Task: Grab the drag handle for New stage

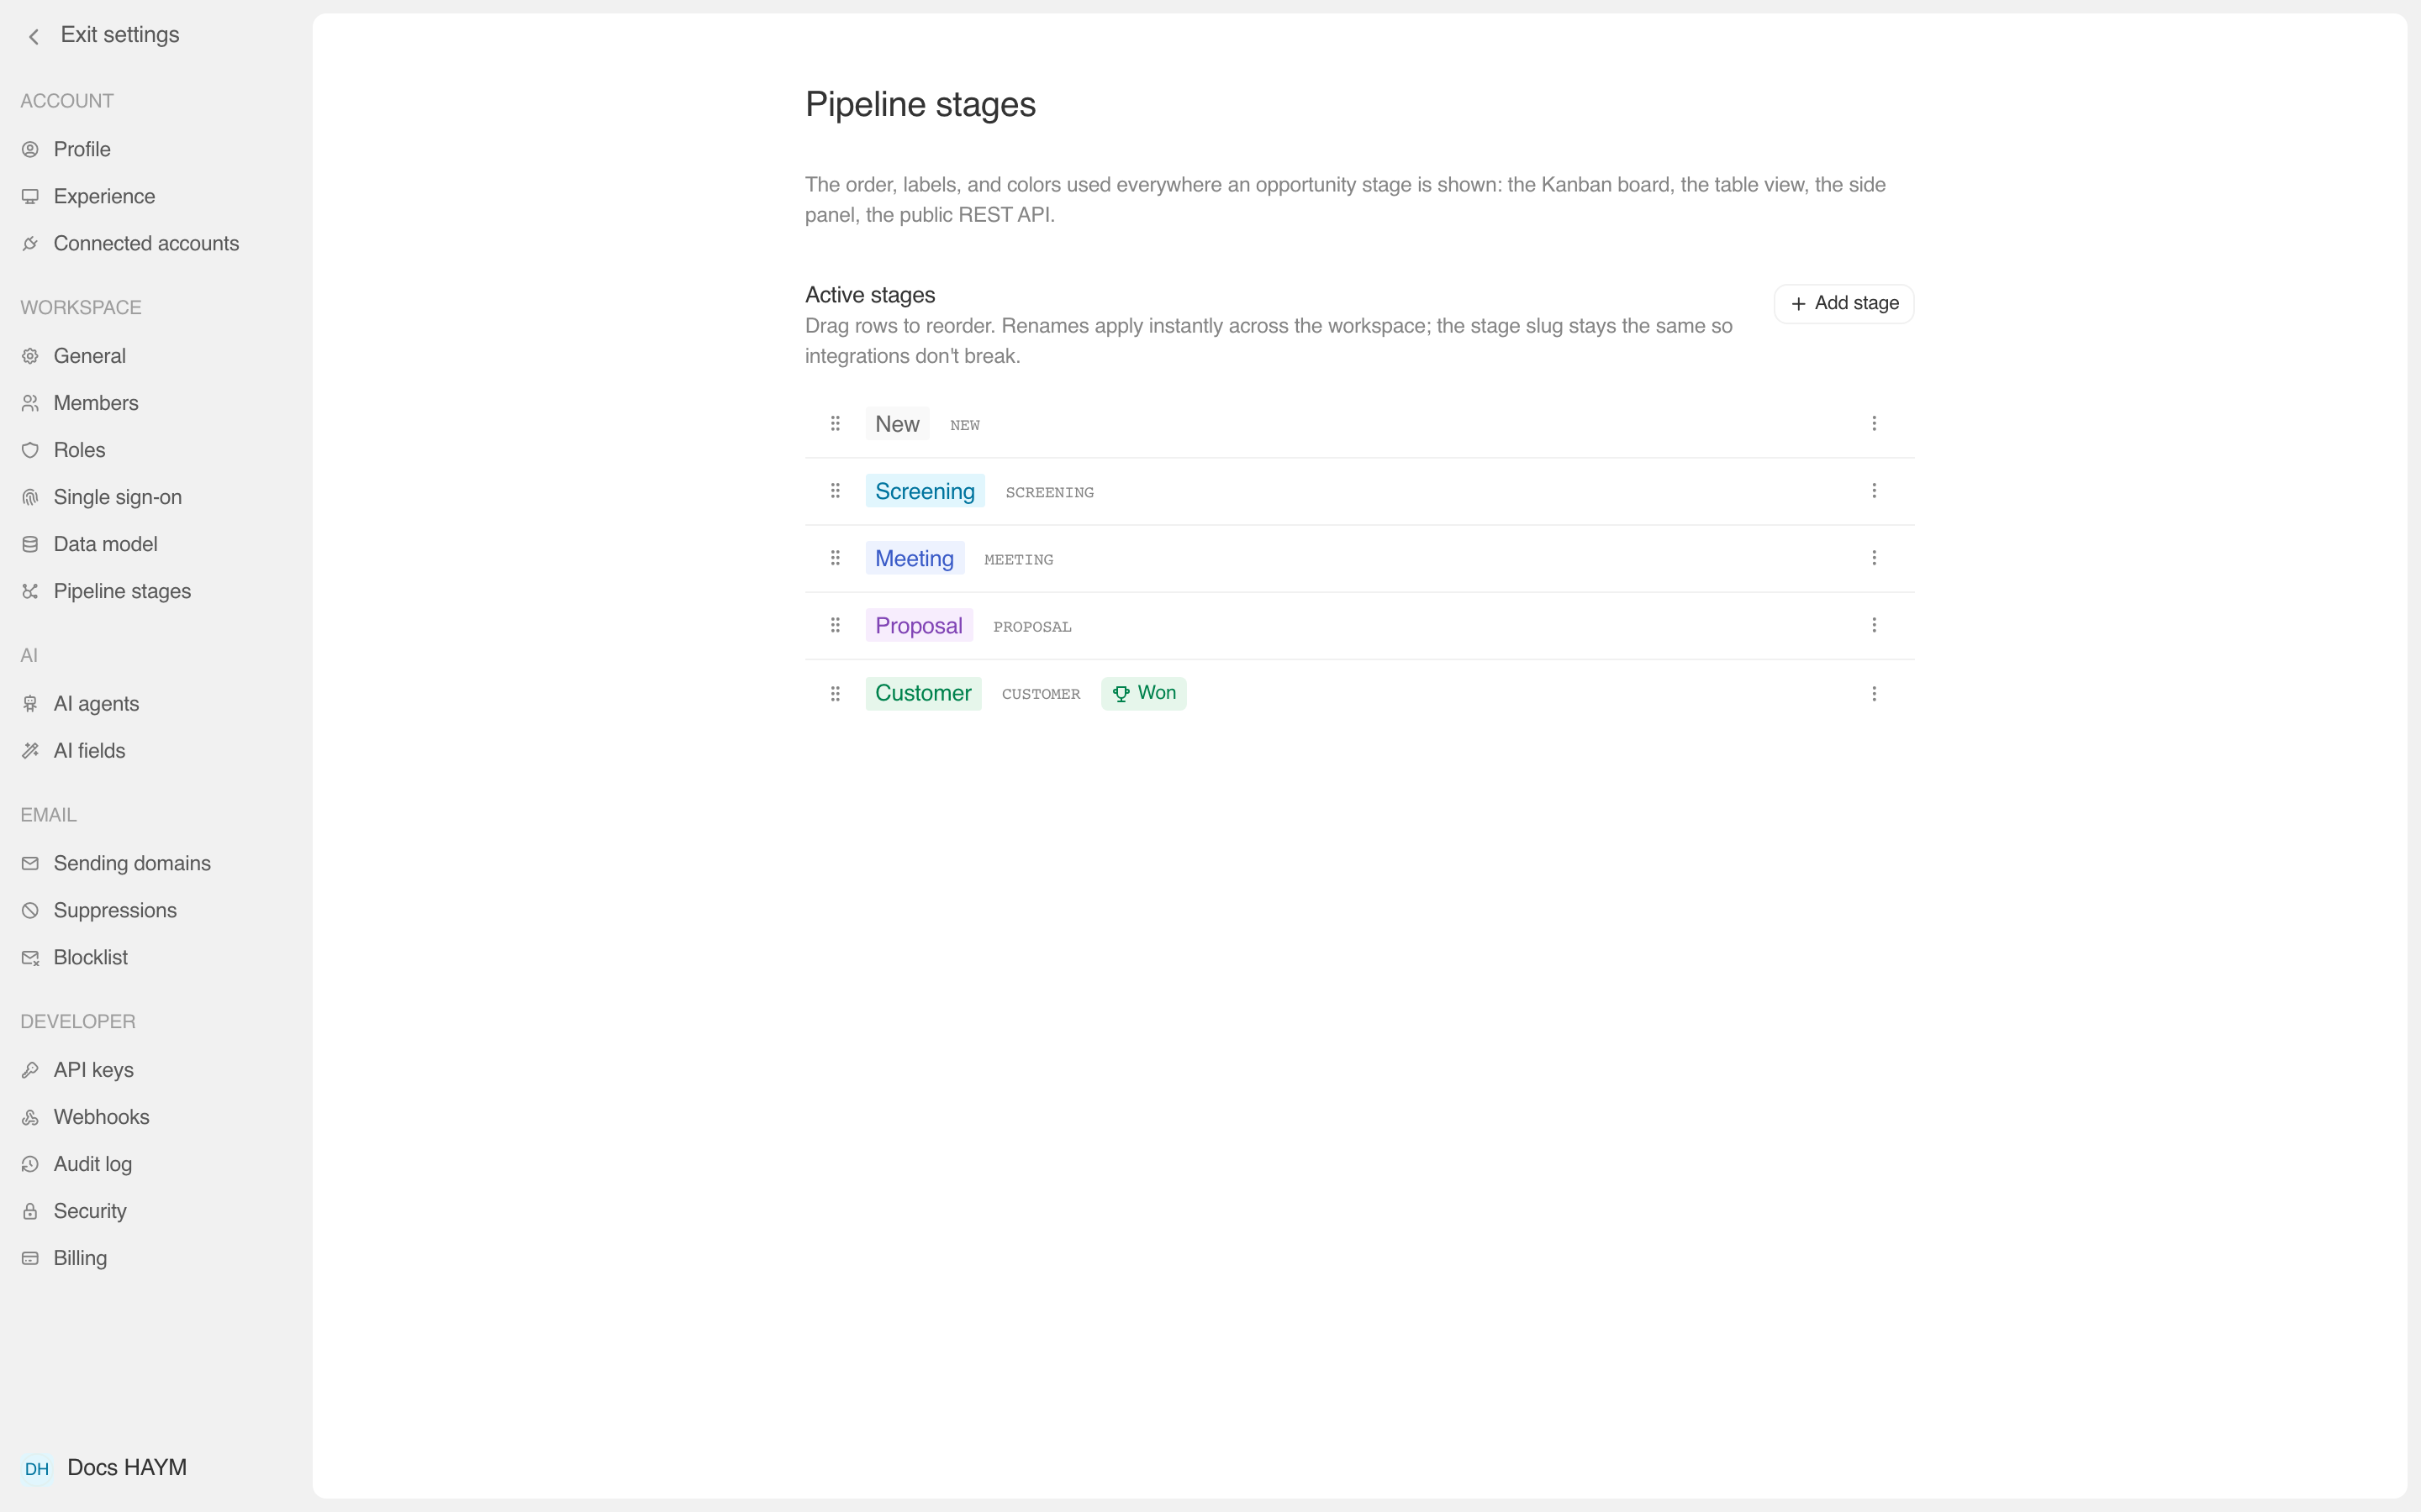Action: point(836,424)
